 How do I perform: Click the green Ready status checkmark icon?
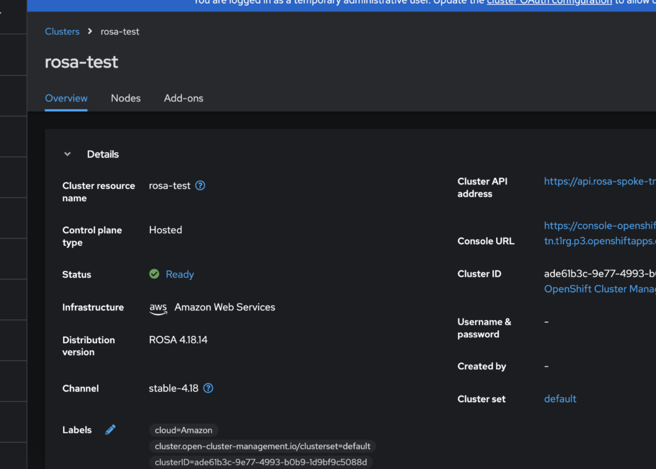click(x=154, y=274)
